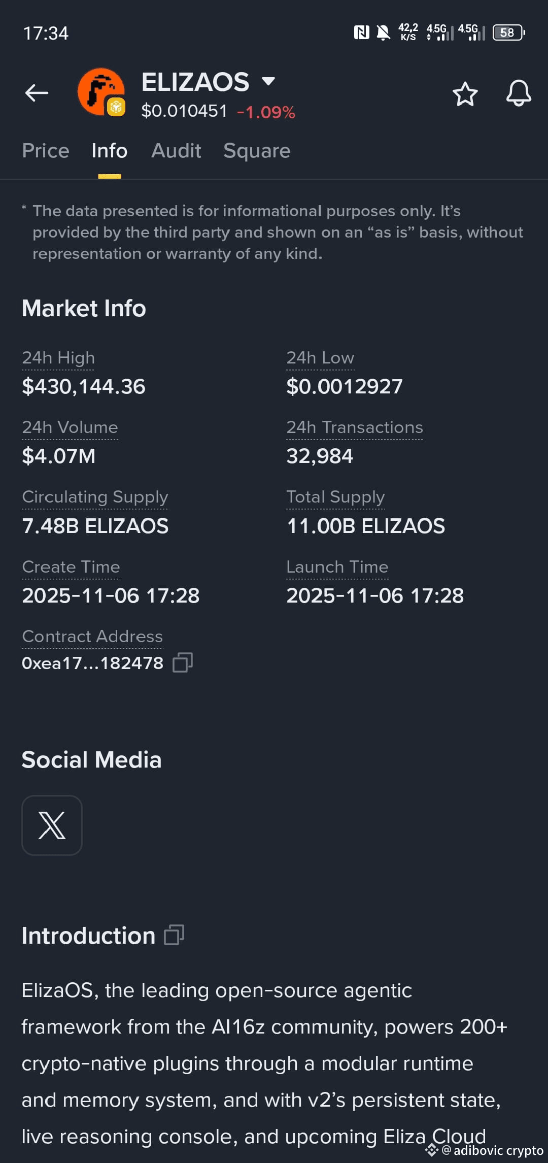Open the X social media link
This screenshot has height=1163, width=548.
pyautogui.click(x=52, y=825)
